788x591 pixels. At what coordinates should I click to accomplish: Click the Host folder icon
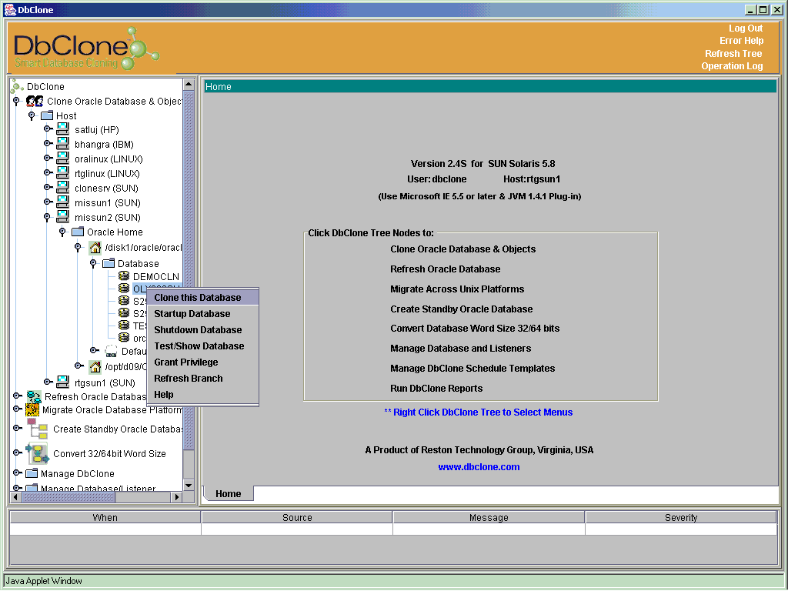[x=47, y=115]
